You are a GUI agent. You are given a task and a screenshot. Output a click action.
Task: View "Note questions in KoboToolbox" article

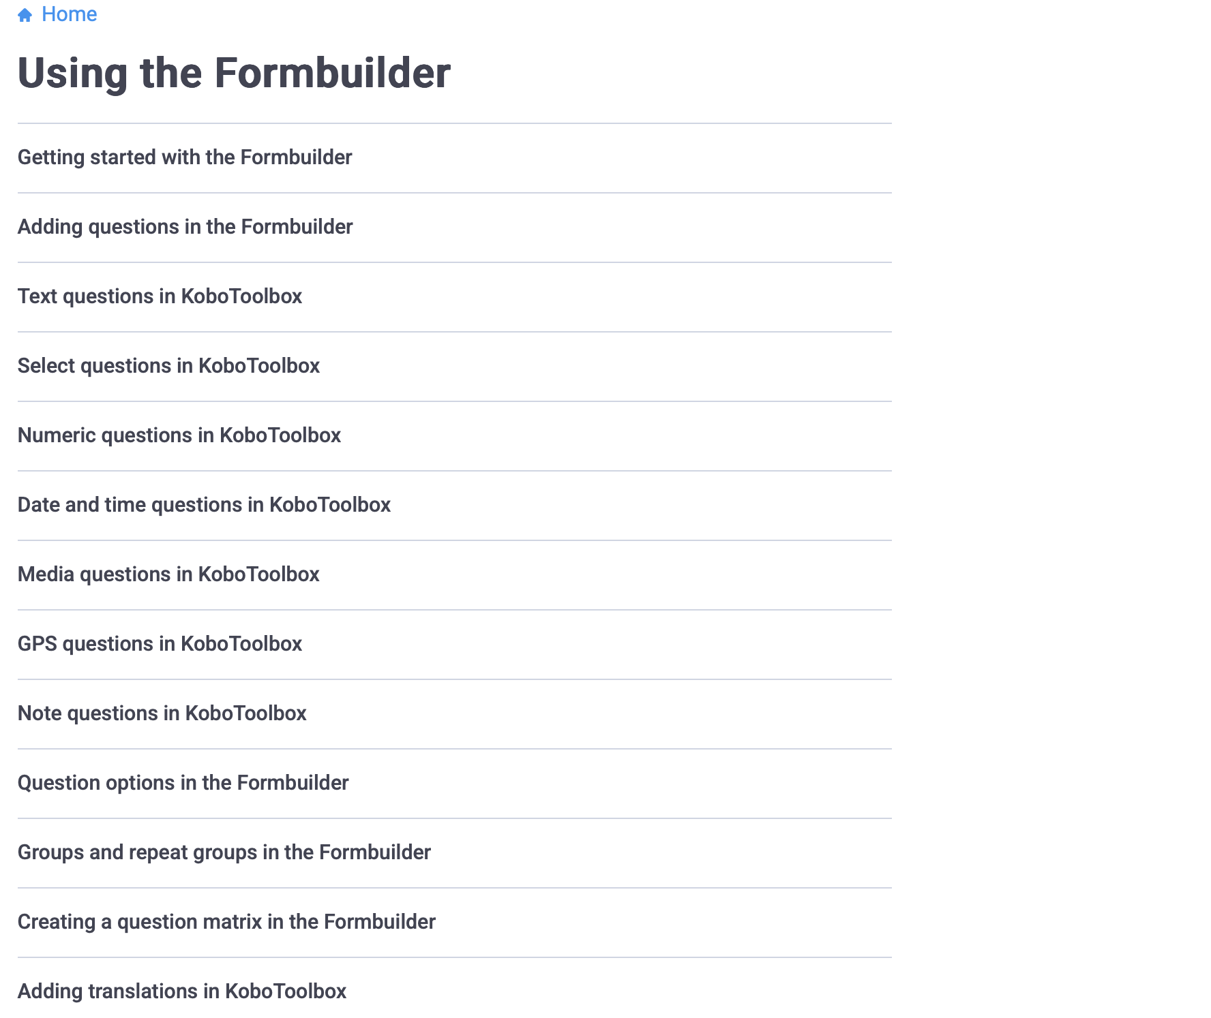162,713
